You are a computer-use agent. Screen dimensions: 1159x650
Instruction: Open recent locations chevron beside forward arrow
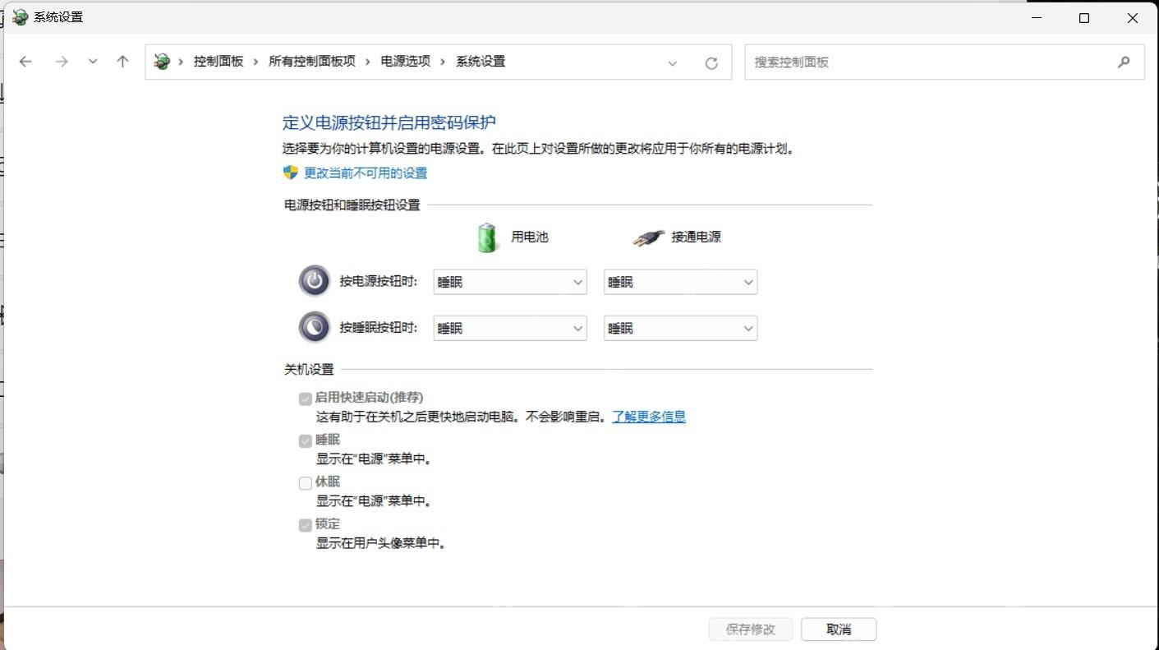(93, 62)
